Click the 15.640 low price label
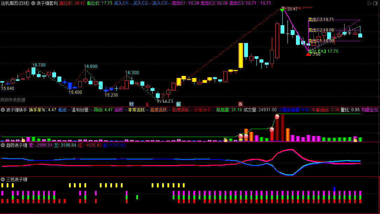 coord(7,88)
